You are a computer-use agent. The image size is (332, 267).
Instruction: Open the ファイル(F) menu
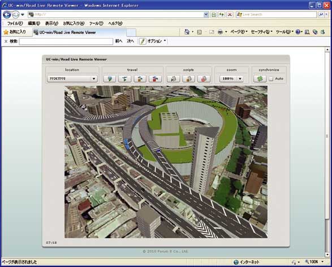15,23
